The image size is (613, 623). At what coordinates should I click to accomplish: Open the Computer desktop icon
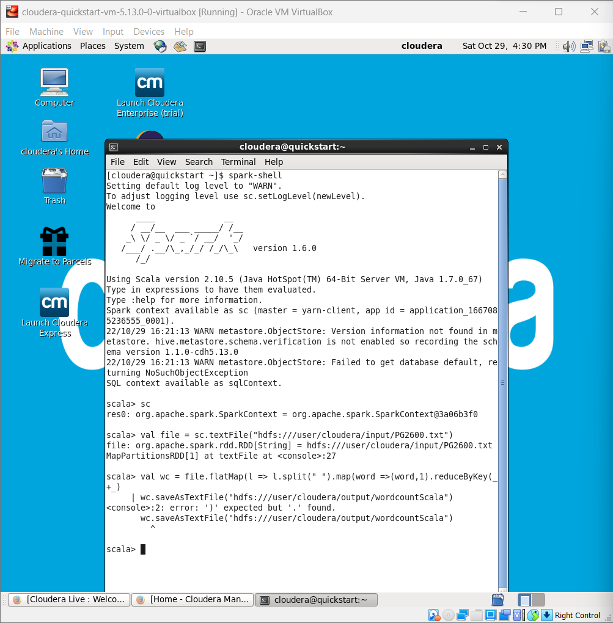54,87
